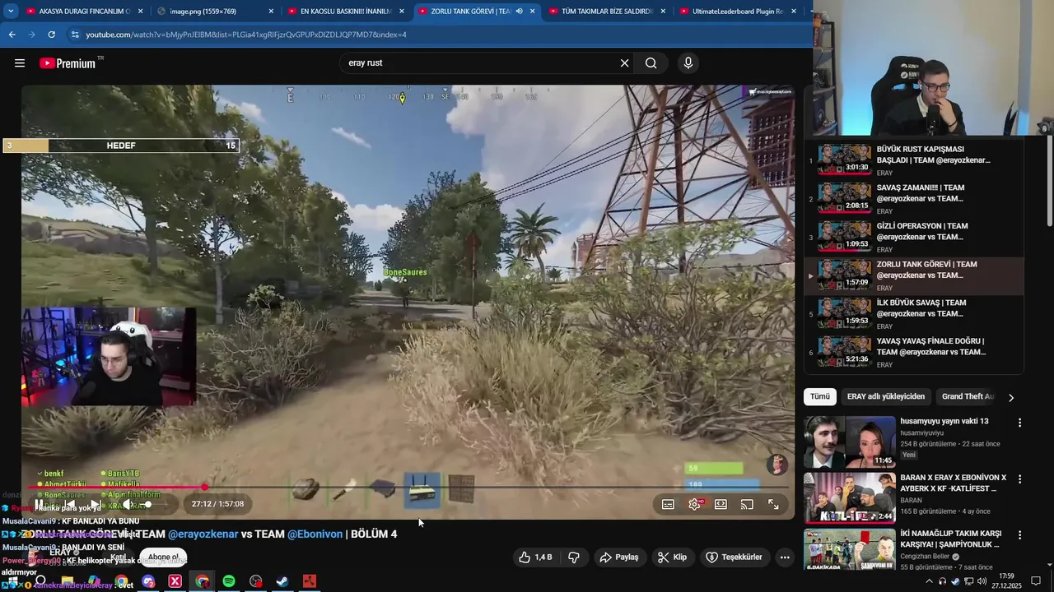The height and width of the screenshot is (592, 1054).
Task: Open the 17:59 clock and date
Action: (1006, 581)
